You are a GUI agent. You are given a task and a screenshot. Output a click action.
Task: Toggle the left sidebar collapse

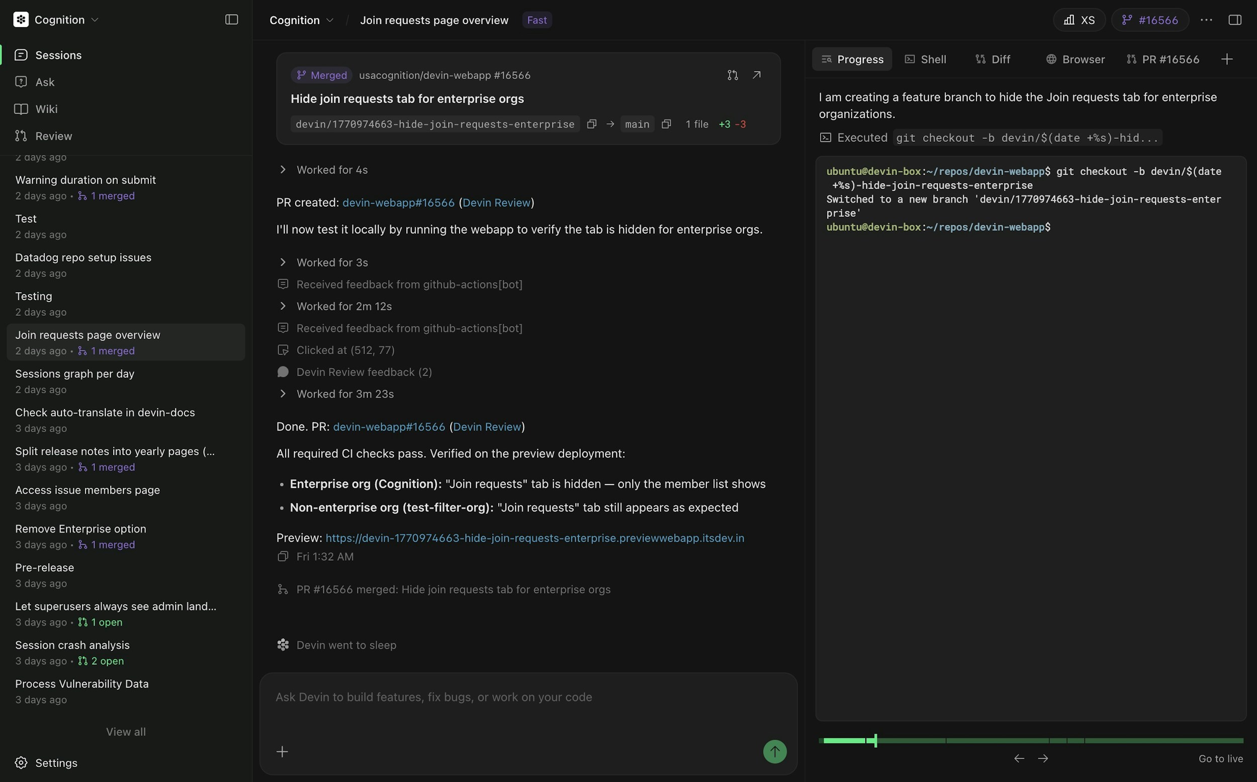(231, 19)
